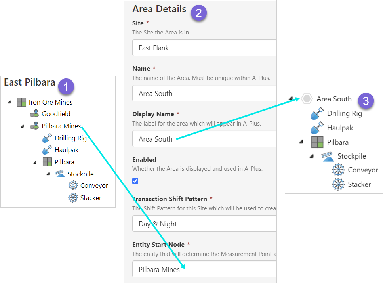Select Drilling Rig label in East Pilbara tree
Screen dimensions: 383x283
click(x=71, y=138)
